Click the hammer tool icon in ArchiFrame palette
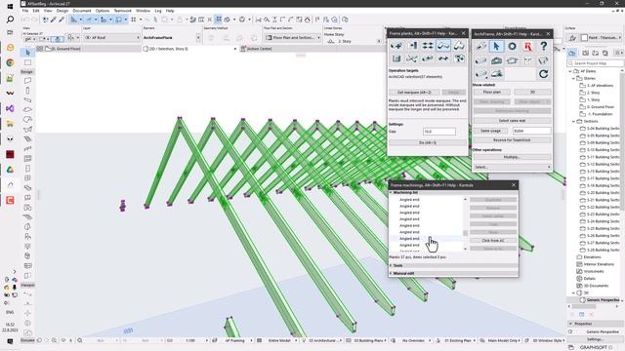625x351 pixels. 481,46
